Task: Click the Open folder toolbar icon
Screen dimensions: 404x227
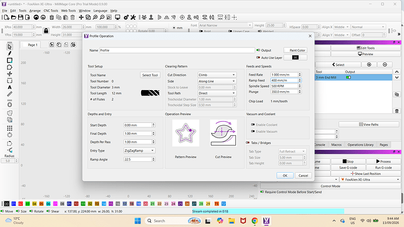Action: pos(13,17)
